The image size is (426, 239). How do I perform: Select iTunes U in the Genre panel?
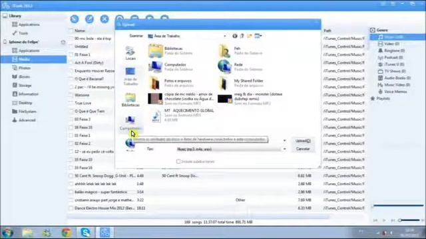click(x=391, y=64)
